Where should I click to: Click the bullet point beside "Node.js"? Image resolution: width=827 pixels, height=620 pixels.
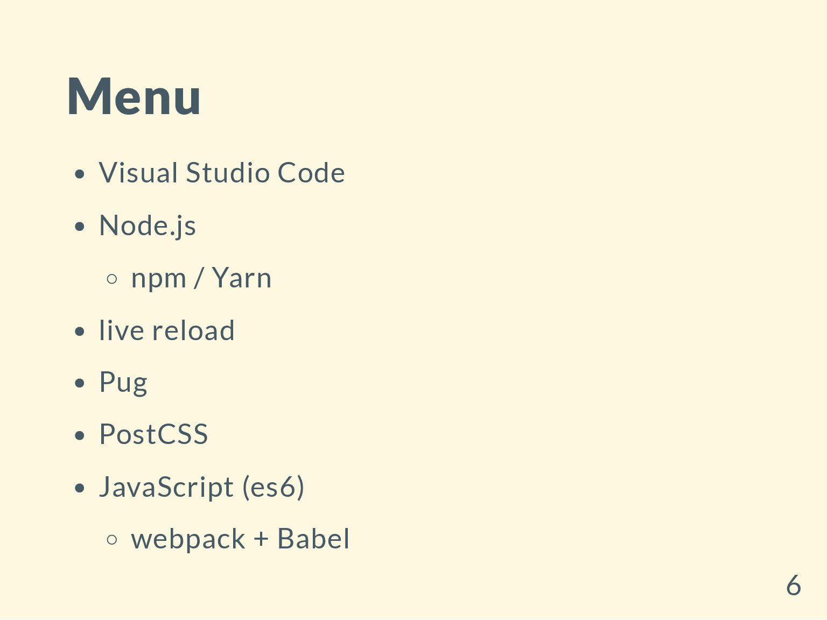click(x=80, y=227)
